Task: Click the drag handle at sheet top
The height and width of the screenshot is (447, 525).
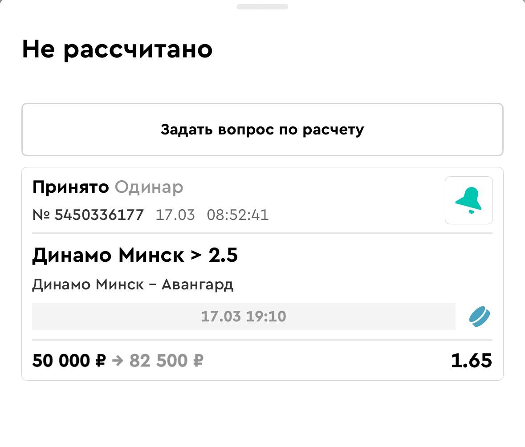Action: 262,7
